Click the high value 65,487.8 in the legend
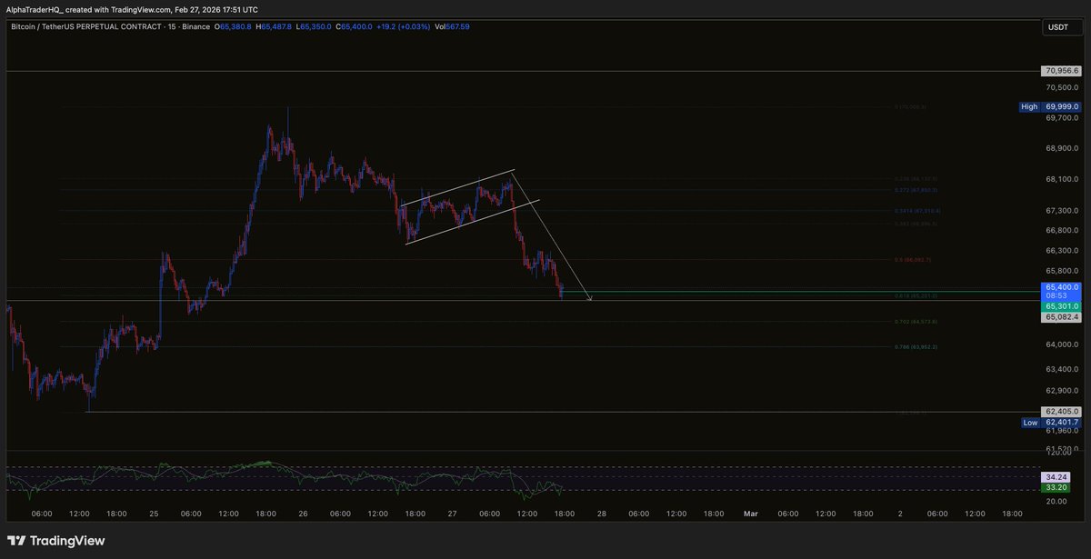Image resolution: width=1091 pixels, height=559 pixels. click(x=275, y=26)
